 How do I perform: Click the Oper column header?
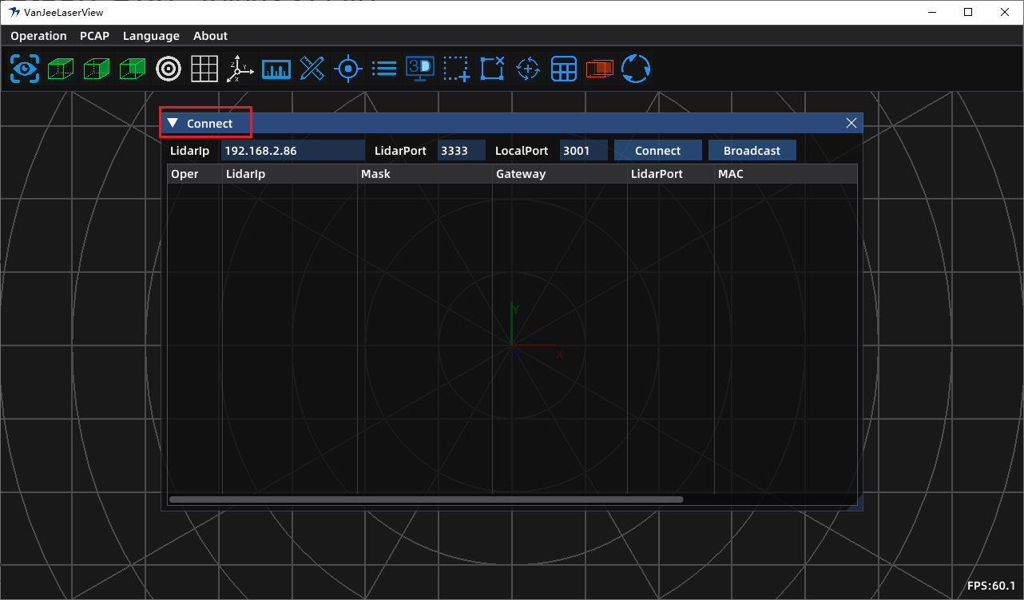tap(195, 174)
